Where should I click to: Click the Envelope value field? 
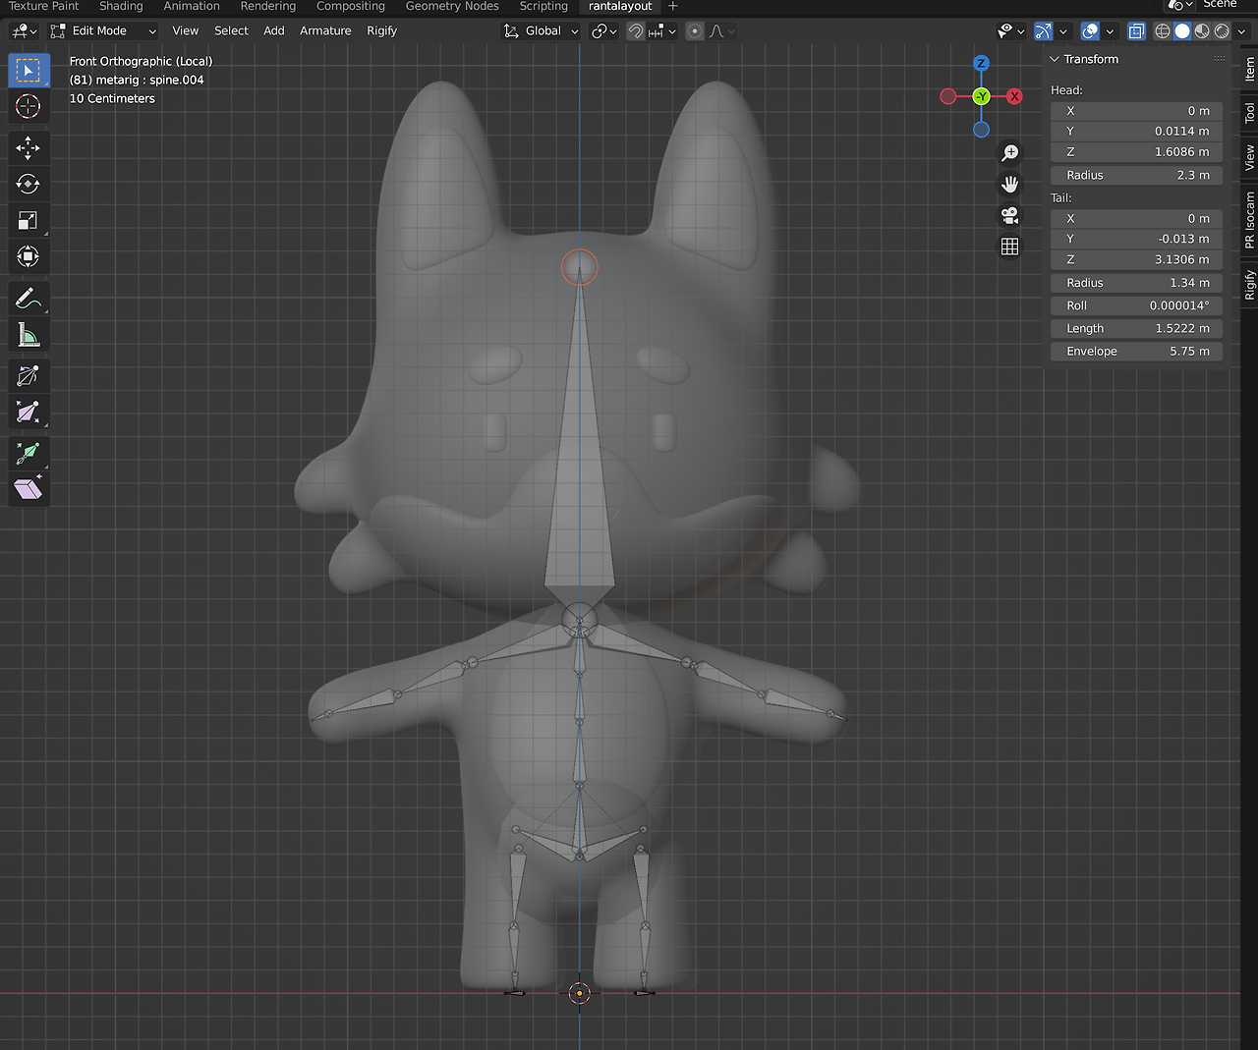(x=1136, y=352)
